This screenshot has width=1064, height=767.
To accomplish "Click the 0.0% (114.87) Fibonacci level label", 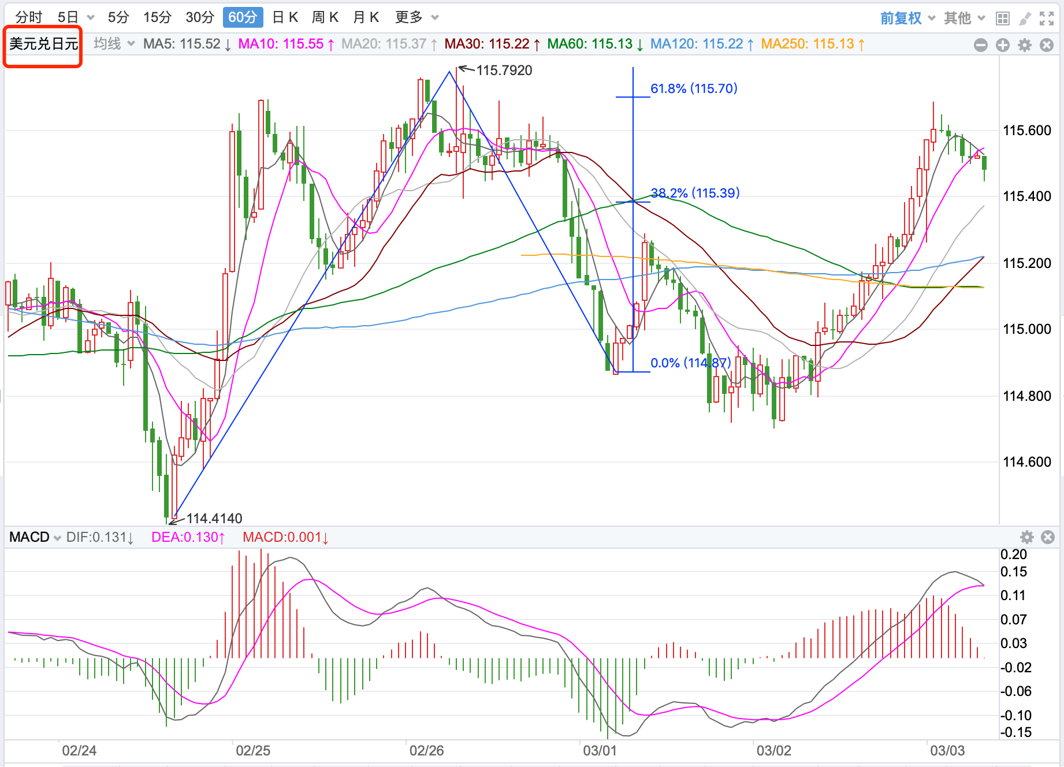I will pyautogui.click(x=691, y=363).
